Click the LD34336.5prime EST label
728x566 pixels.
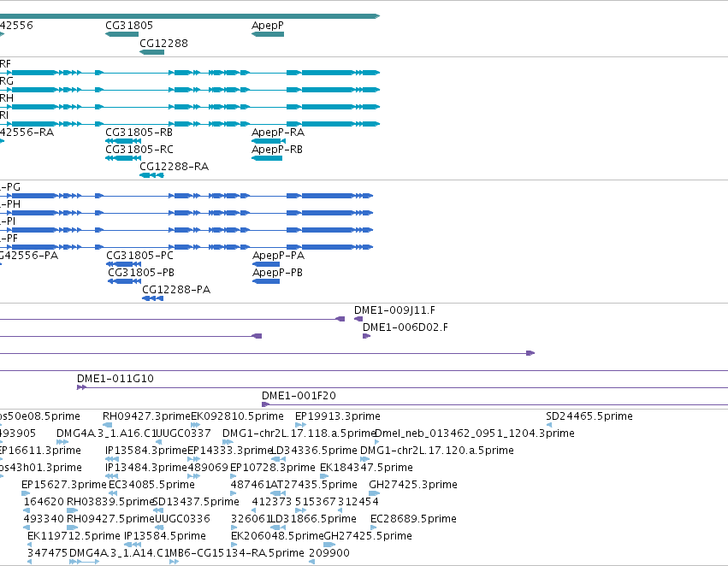[x=314, y=451]
